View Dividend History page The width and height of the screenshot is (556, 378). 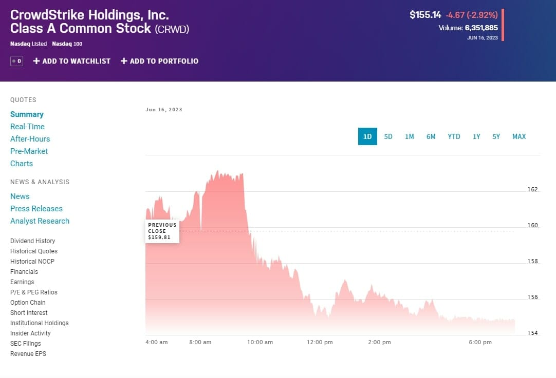32,241
